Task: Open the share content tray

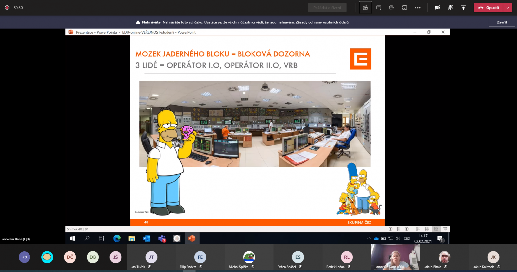Action: 463,8
